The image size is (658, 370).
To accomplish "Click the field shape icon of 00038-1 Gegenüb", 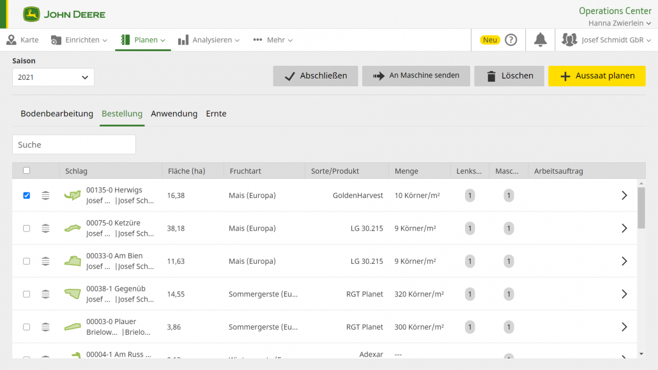I will 73,293.
